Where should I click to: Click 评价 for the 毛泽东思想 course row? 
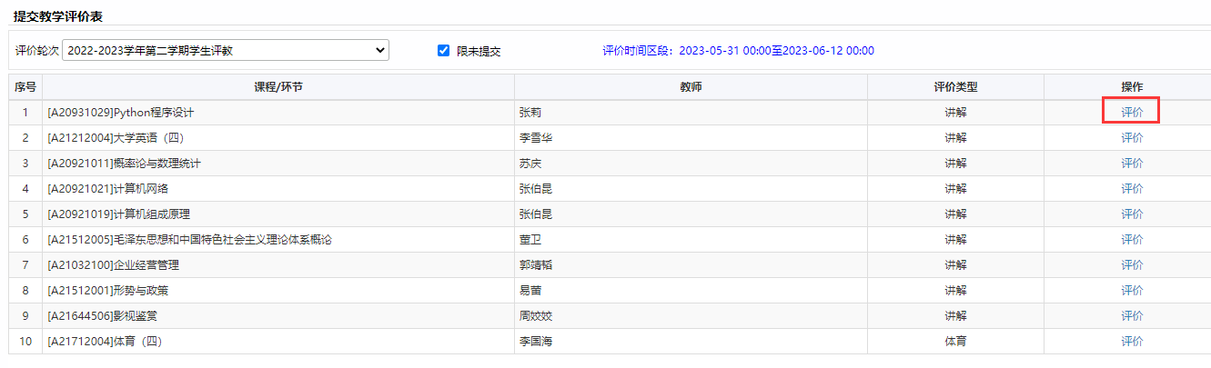[1132, 240]
